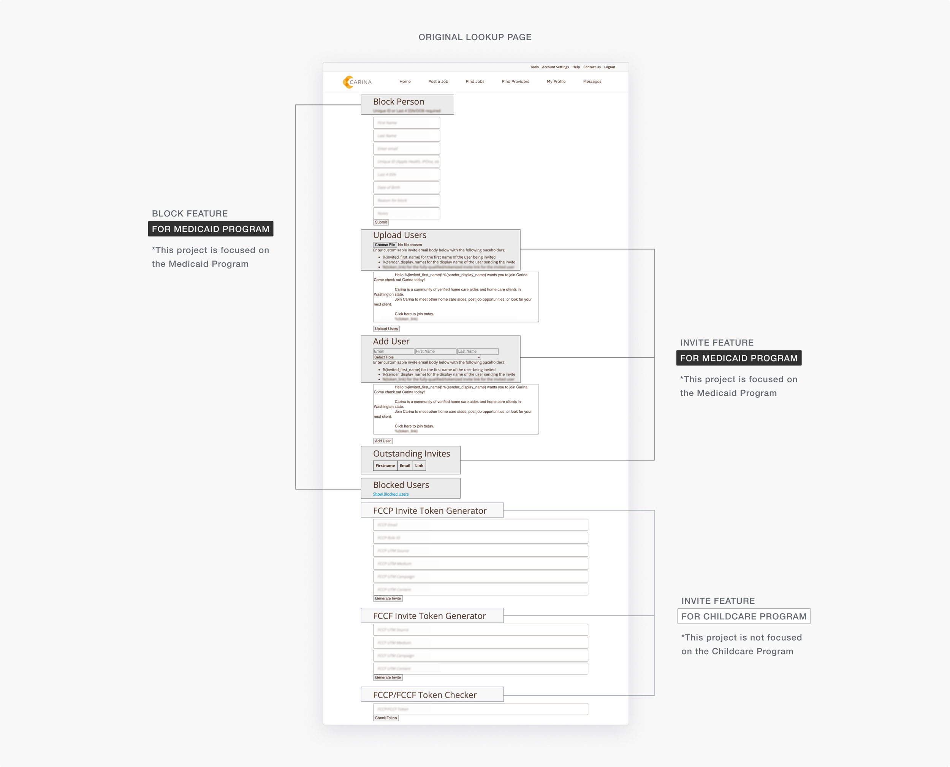This screenshot has height=767, width=950.
Task: Open the Messages nav item
Action: click(x=592, y=81)
